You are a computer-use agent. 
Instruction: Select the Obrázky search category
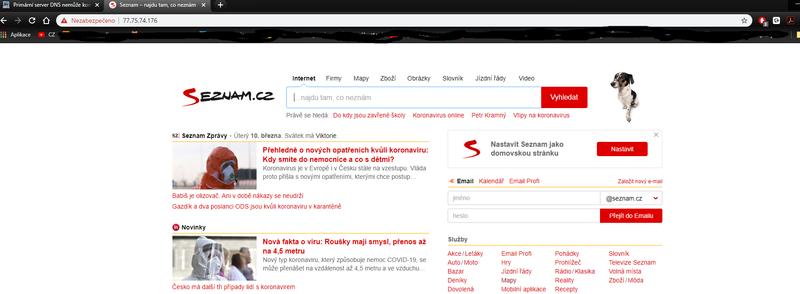(418, 78)
